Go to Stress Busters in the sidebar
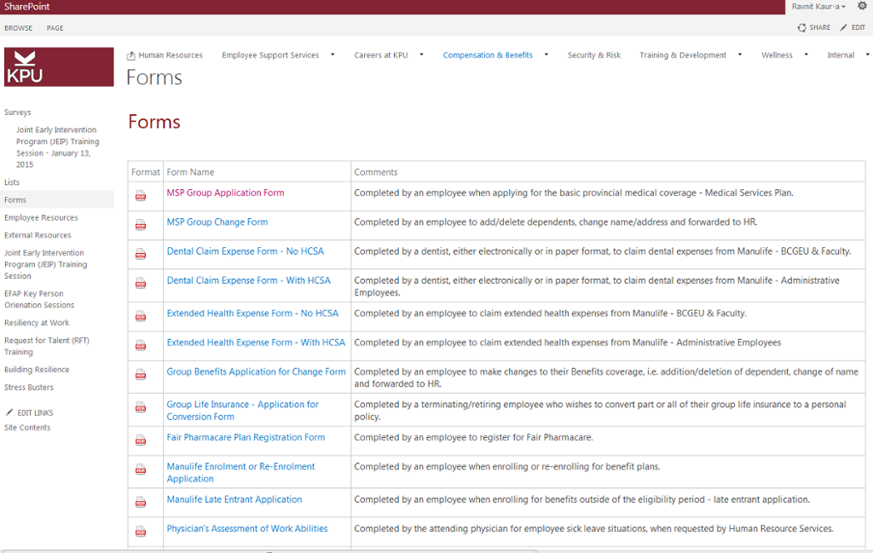 [29, 388]
